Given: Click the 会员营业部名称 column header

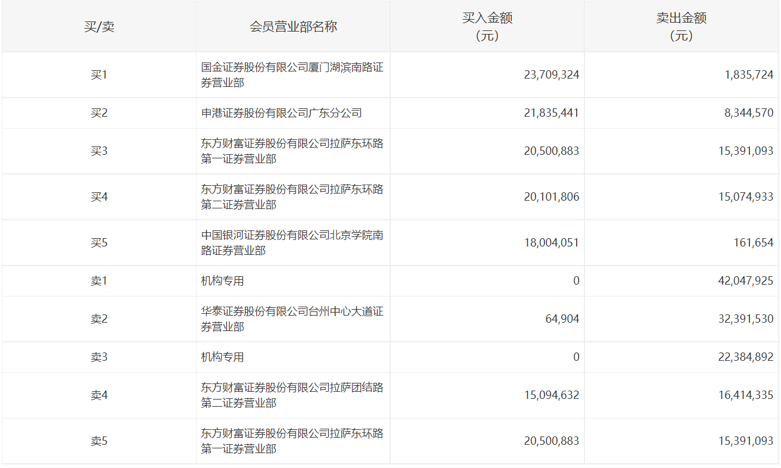Looking at the screenshot, I should 293,27.
